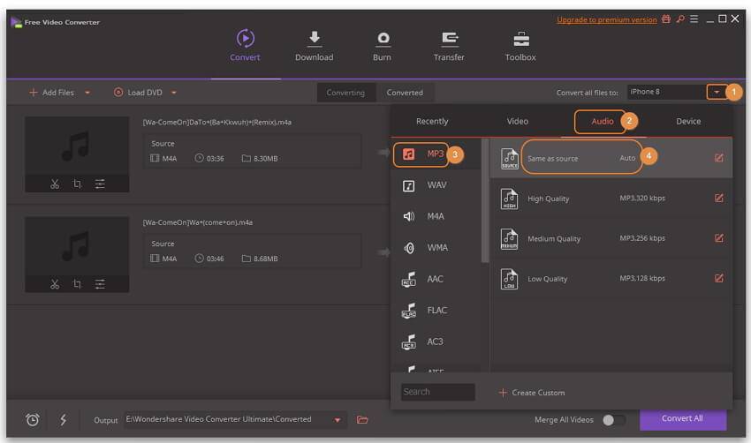Viewport: 751px width, 443px height.
Task: Click the crop icon on second video
Action: pyautogui.click(x=77, y=284)
